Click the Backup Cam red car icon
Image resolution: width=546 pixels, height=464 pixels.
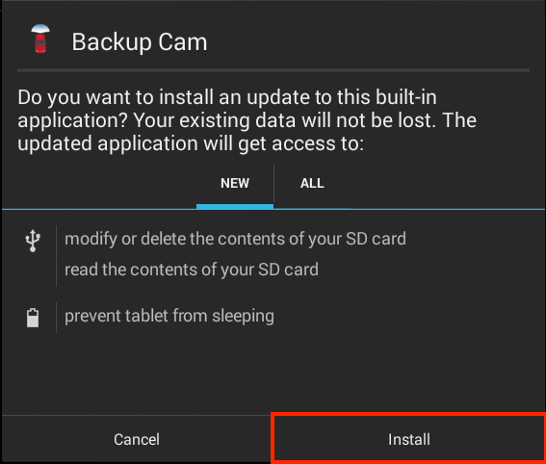[x=40, y=39]
